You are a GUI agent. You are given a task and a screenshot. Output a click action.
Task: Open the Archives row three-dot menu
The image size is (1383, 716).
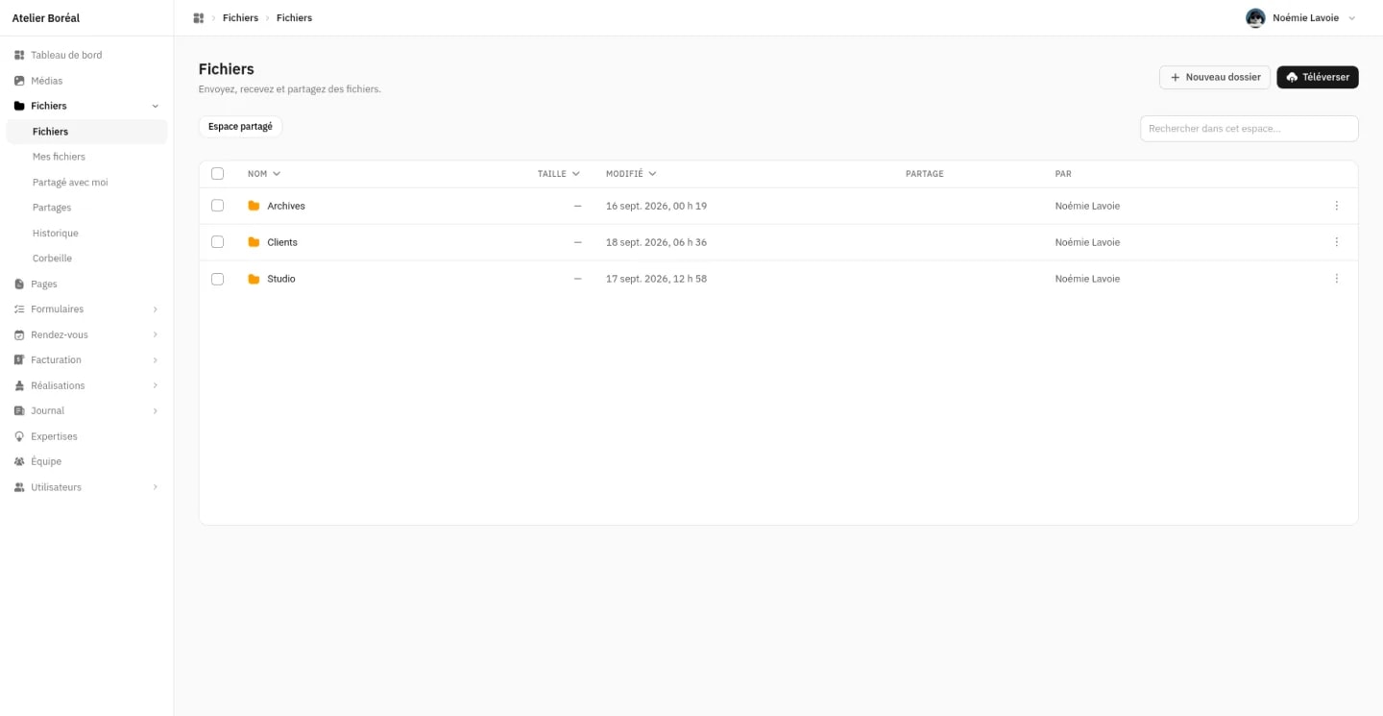click(x=1336, y=206)
